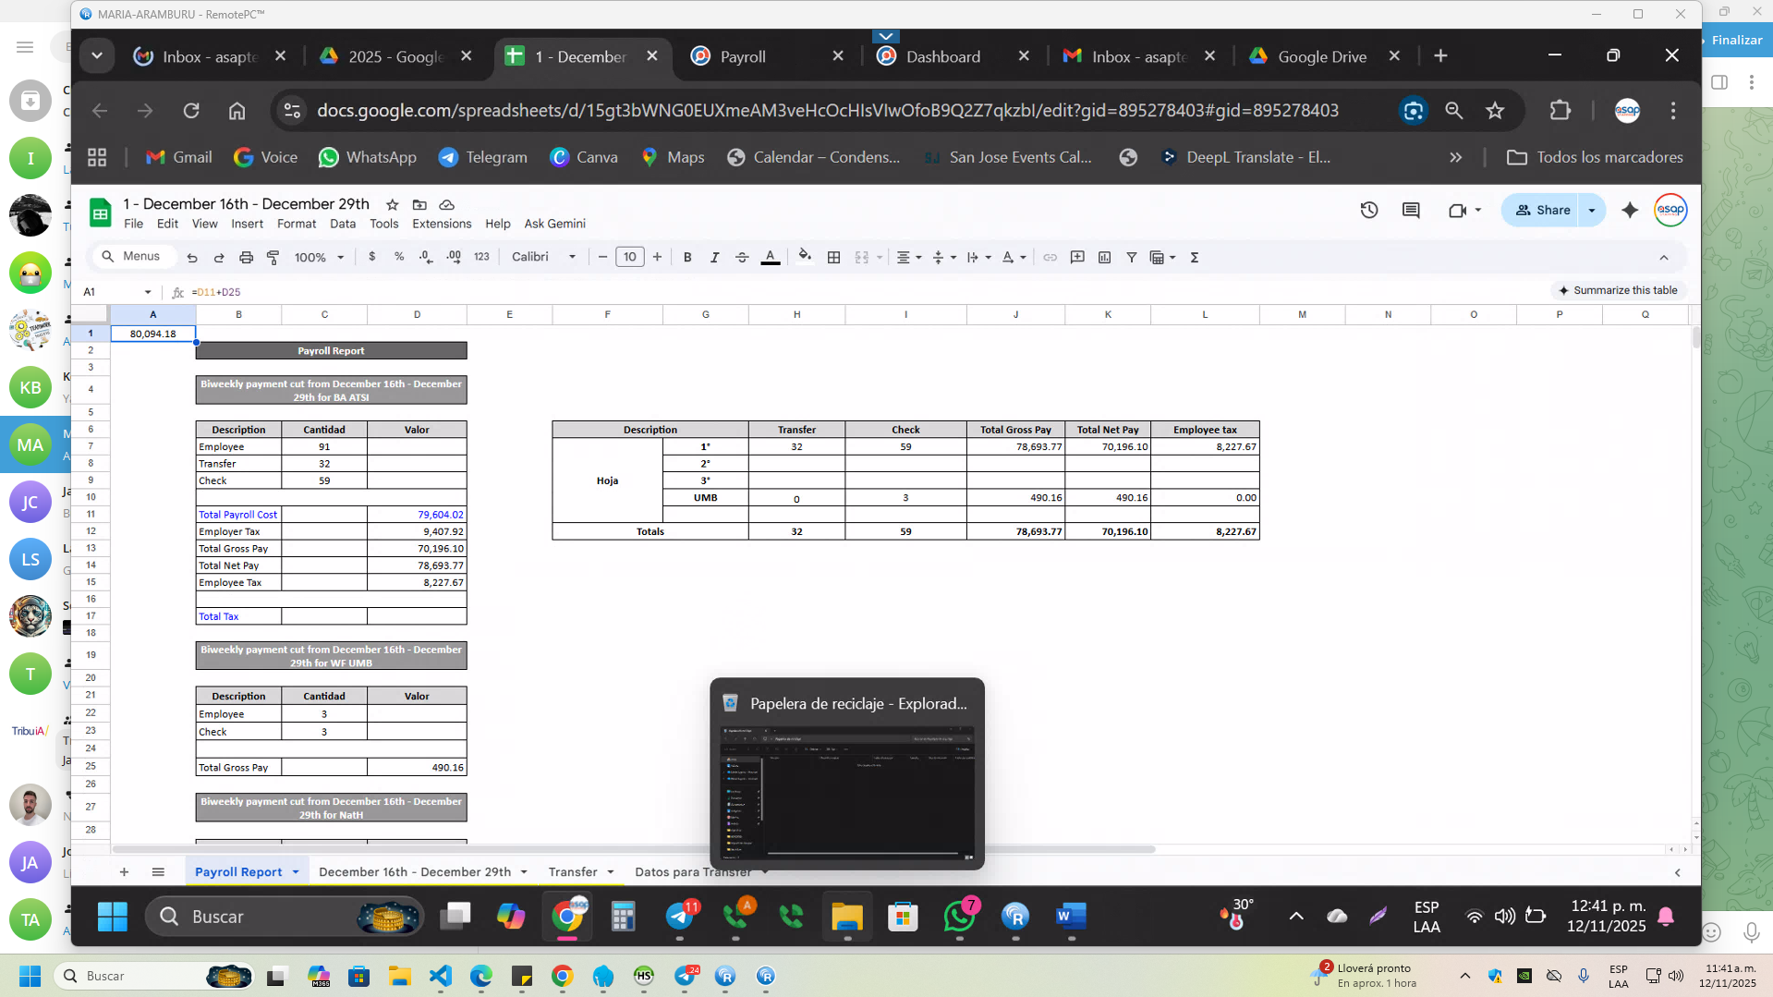Open the Payroll Report sheet tab arrow
This screenshot has width=1773, height=997.
click(x=296, y=872)
